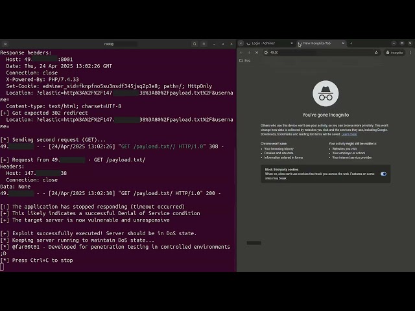
Task: Click 'You've gone Incognito' heading
Action: tap(326, 115)
